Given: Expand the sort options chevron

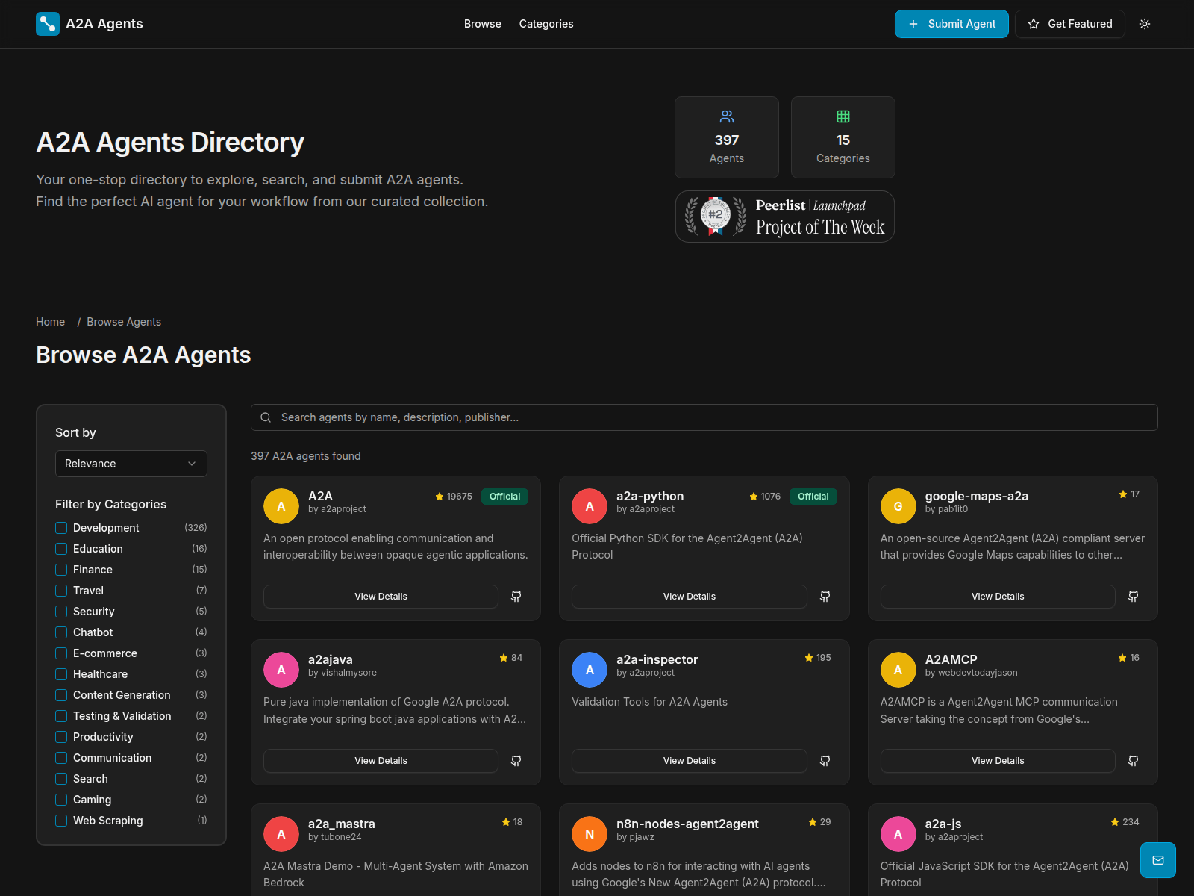Looking at the screenshot, I should click(x=191, y=463).
